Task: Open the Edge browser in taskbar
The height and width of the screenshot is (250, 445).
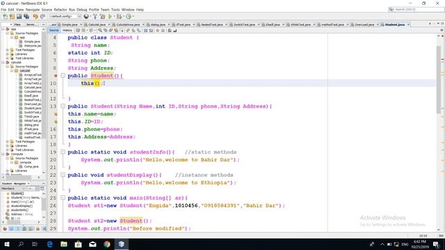Action: pos(49,244)
